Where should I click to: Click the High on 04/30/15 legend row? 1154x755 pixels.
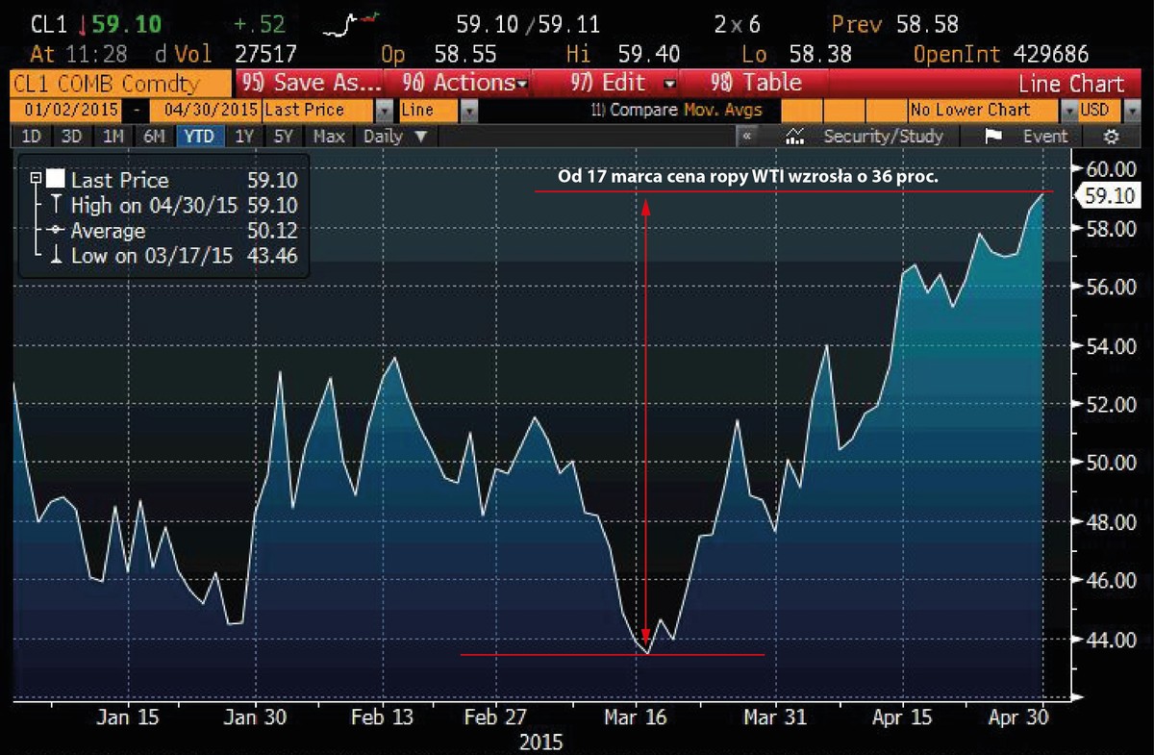click(172, 205)
